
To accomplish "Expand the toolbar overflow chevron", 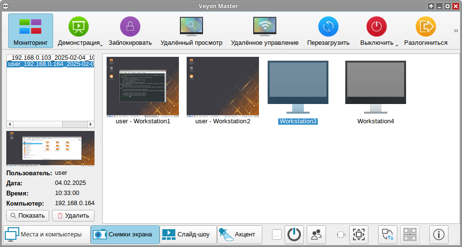I will coord(456,31).
